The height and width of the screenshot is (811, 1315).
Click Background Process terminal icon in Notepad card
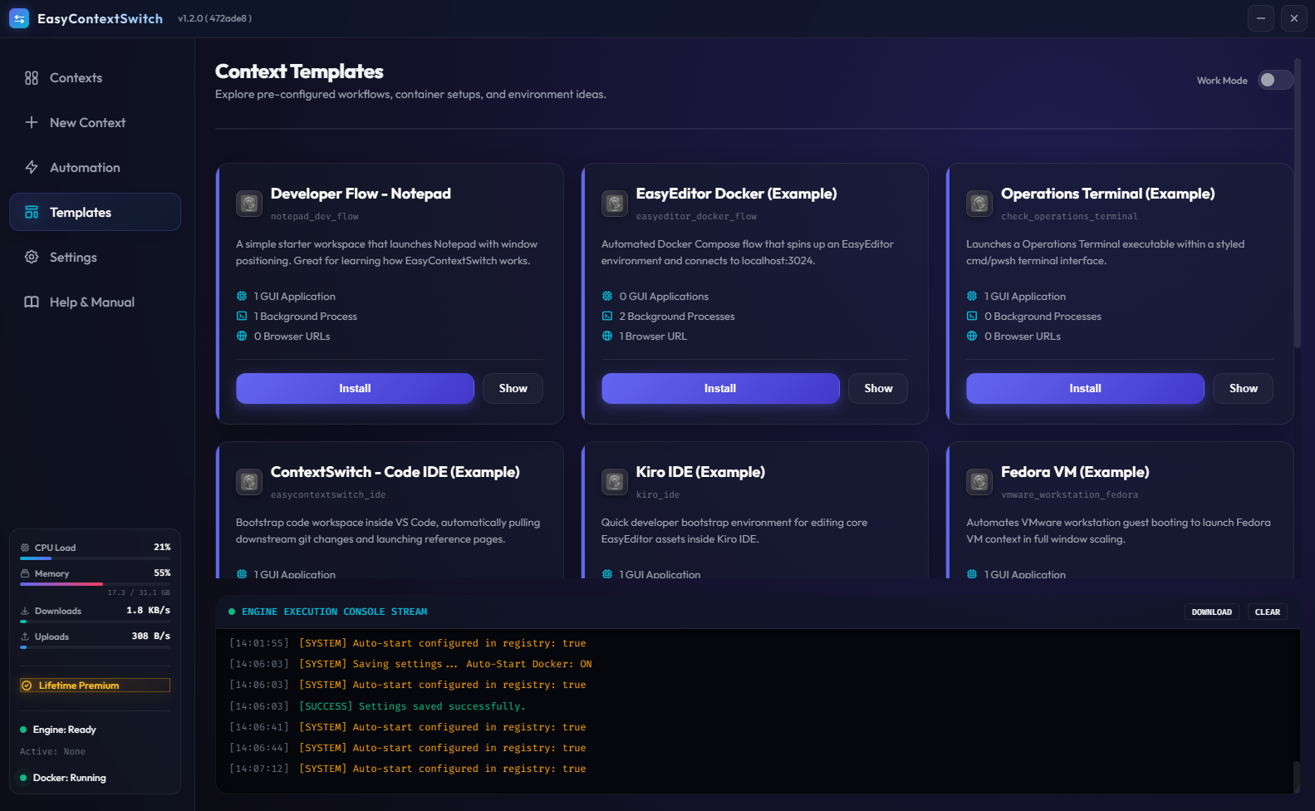click(x=242, y=317)
